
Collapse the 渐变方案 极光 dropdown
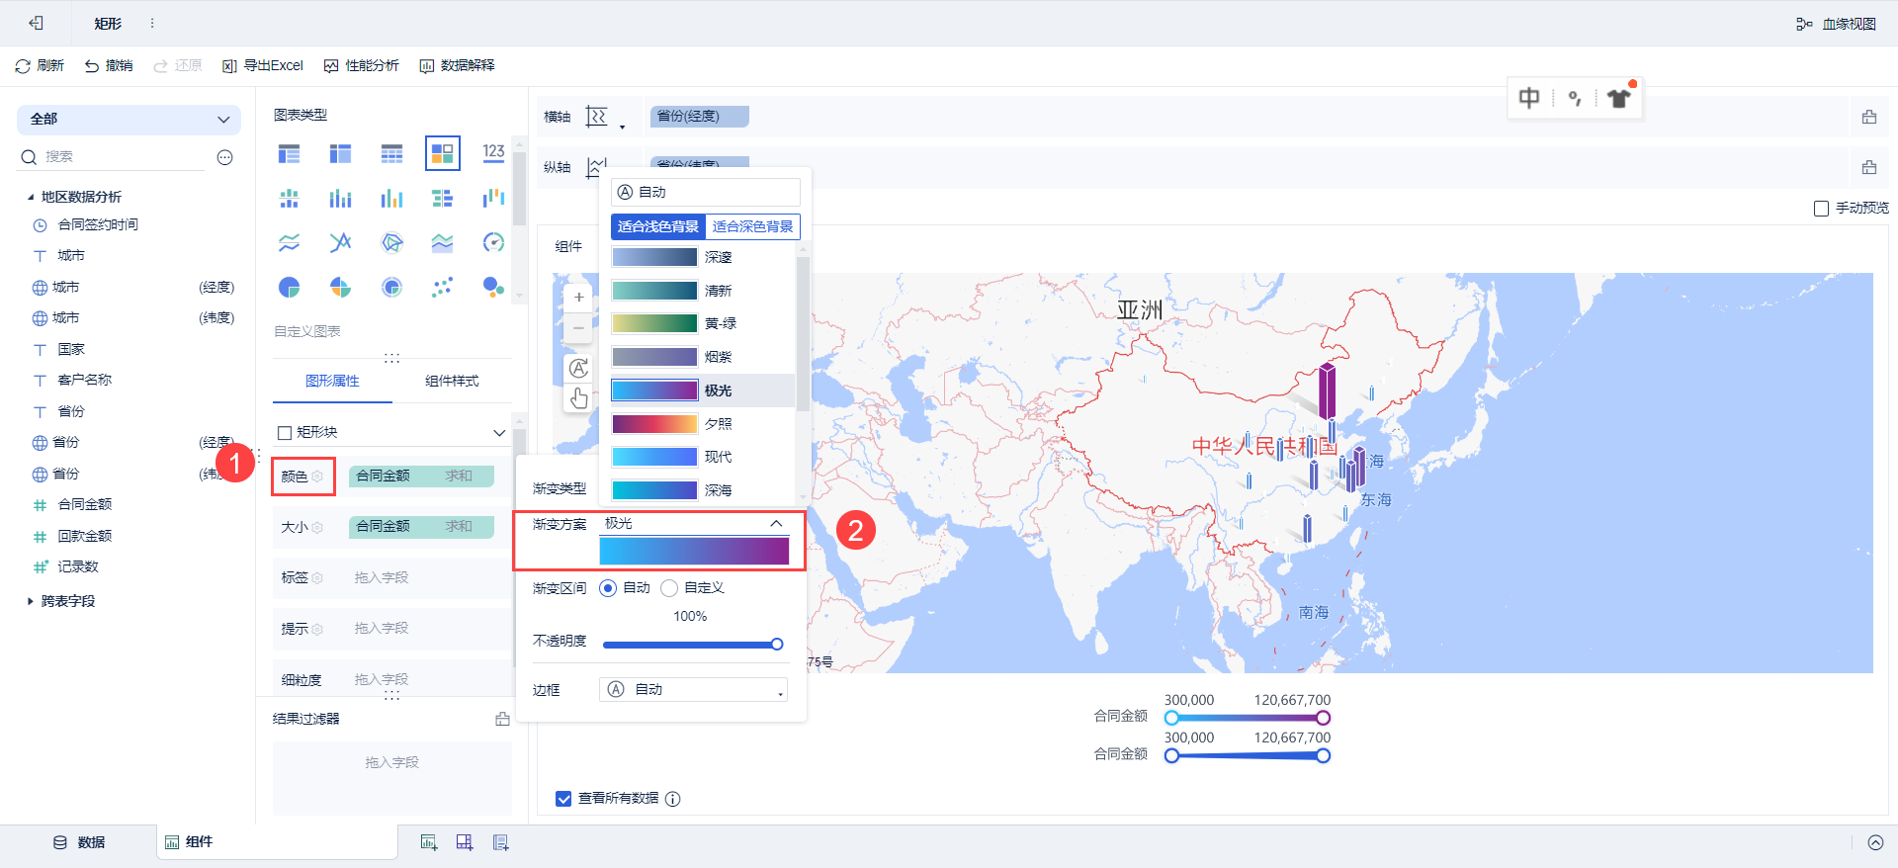click(776, 524)
